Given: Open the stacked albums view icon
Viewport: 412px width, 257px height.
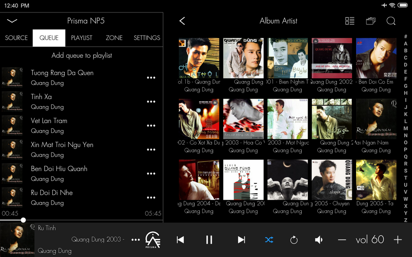Looking at the screenshot, I should [x=371, y=21].
